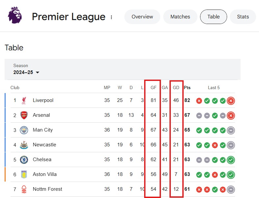Open the Matches tab
The height and width of the screenshot is (198, 259).
[180, 17]
